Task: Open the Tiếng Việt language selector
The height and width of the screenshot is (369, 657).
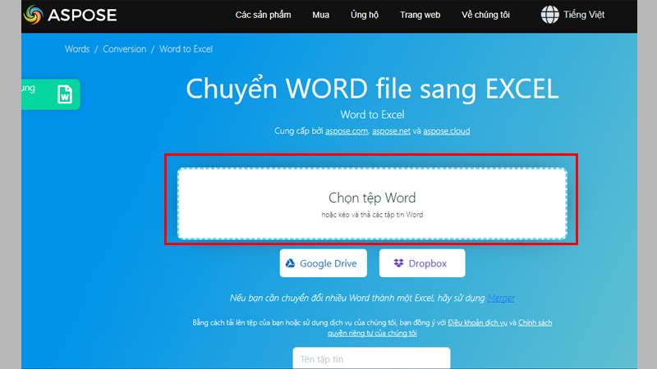Action: click(x=584, y=15)
